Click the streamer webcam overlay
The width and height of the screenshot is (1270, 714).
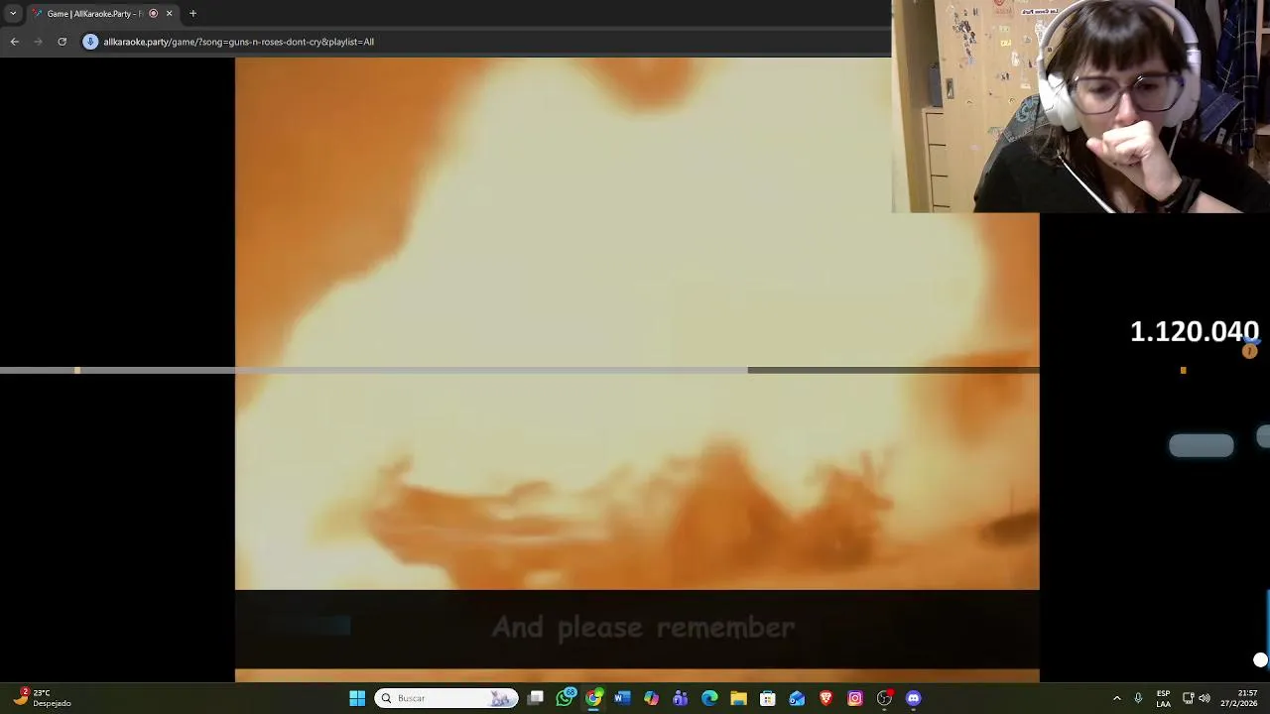click(x=1080, y=106)
